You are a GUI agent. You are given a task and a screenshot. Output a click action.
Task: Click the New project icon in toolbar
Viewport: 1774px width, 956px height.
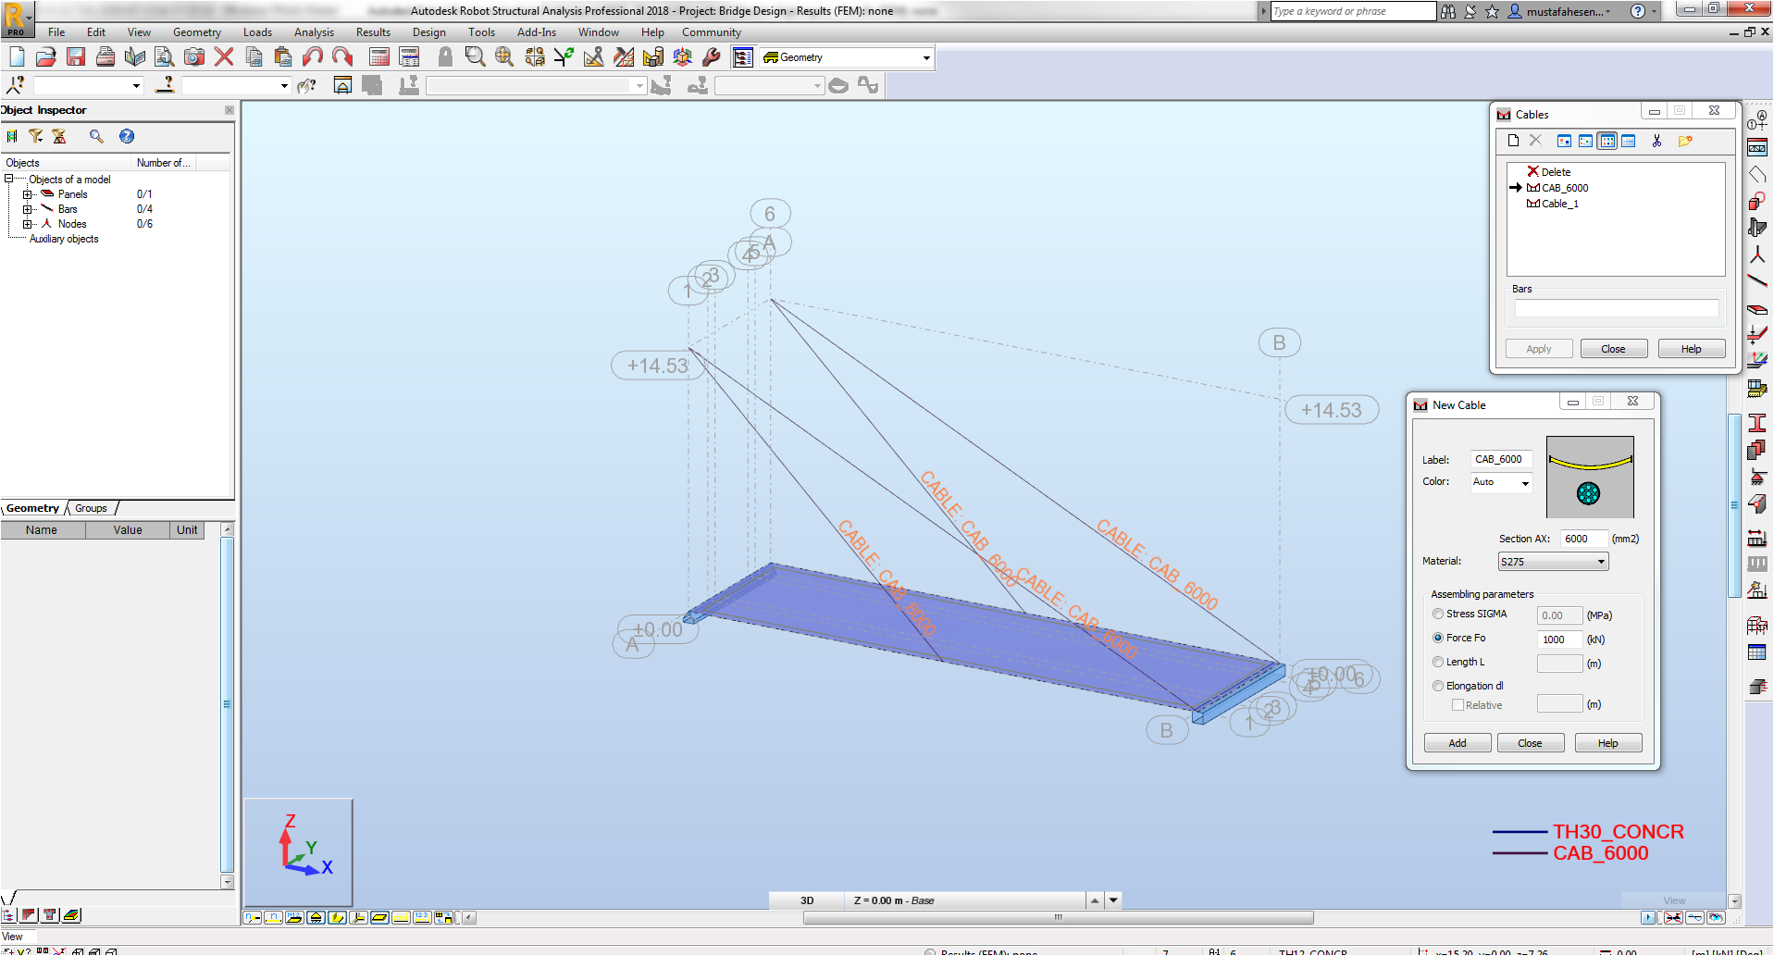(x=17, y=57)
